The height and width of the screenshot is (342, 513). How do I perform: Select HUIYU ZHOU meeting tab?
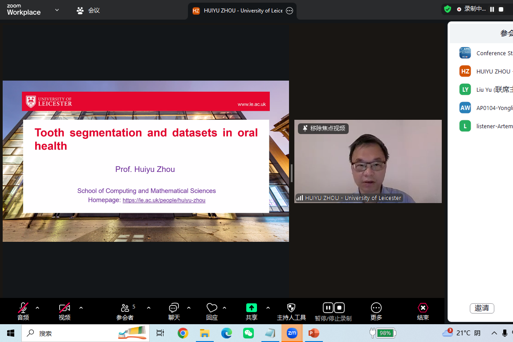[x=238, y=11]
